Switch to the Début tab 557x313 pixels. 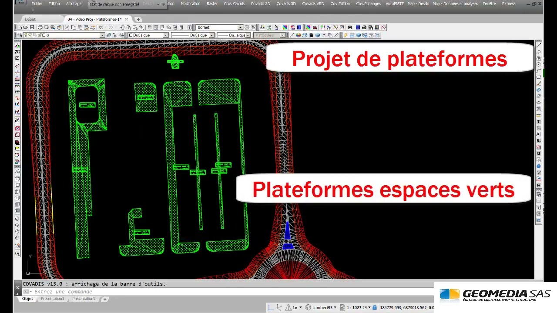(x=30, y=19)
